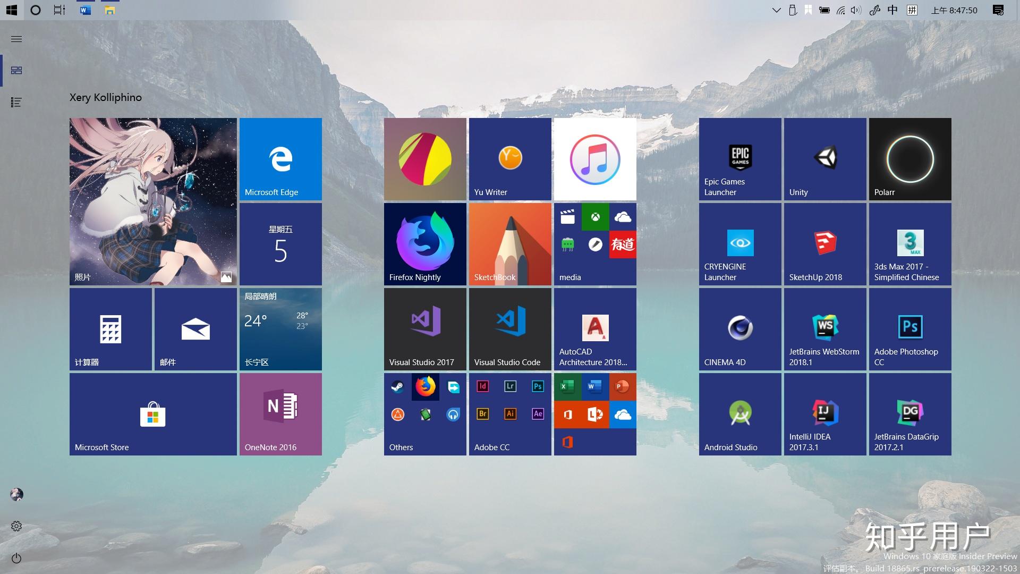Launch SketchBook tile
Screen dimensions: 1020x574
click(510, 244)
